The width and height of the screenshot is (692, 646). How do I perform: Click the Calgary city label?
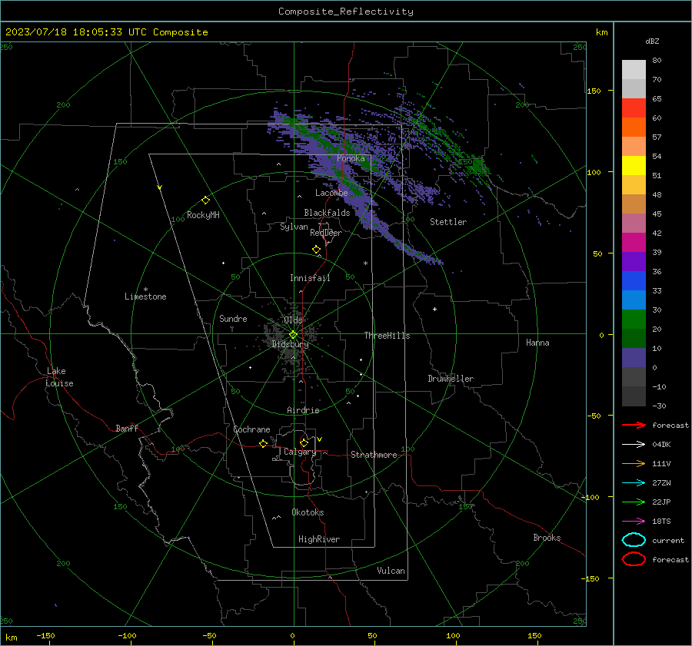300,452
